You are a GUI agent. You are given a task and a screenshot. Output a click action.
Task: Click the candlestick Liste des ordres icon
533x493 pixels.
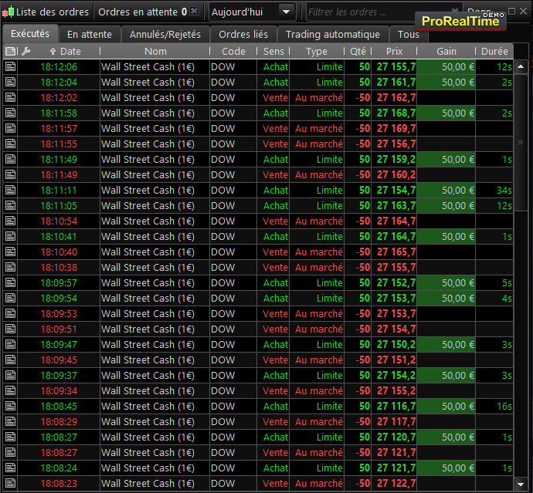tap(8, 12)
